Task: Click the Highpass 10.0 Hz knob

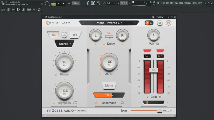Action: point(64,91)
